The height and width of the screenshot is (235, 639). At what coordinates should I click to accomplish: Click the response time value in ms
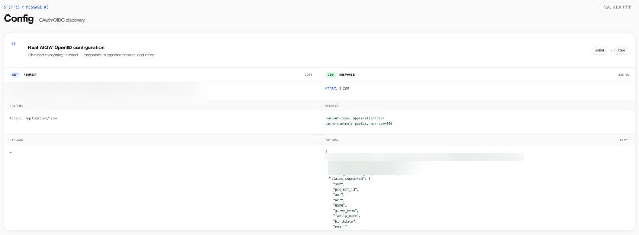click(x=623, y=75)
